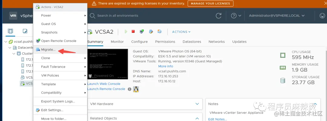Open the VM Policies submenu

click(x=60, y=76)
